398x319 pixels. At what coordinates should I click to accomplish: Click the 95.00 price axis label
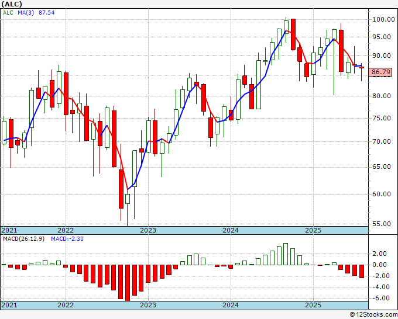(382, 37)
